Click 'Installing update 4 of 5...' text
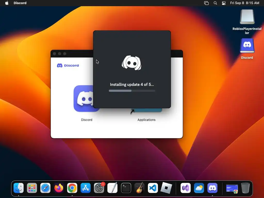The width and height of the screenshot is (264, 198). tap(132, 85)
